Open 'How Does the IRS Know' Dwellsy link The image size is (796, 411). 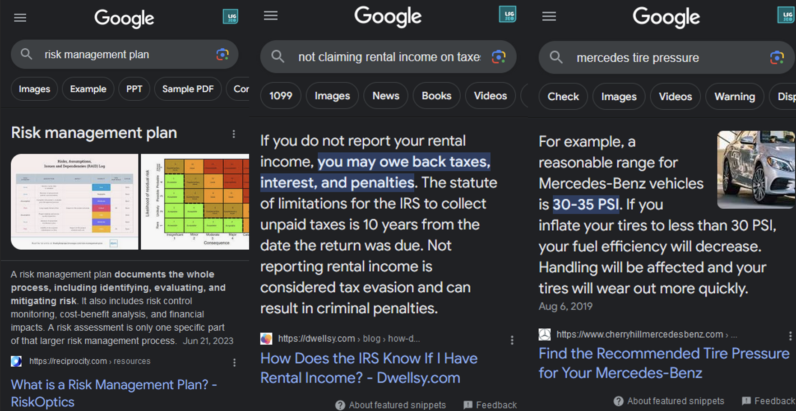pyautogui.click(x=369, y=368)
